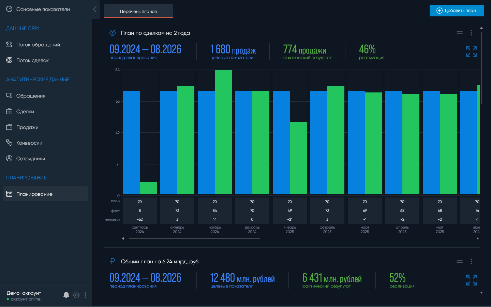Click scroll down arrow of plans list
491x307 pixels.
coord(481,293)
